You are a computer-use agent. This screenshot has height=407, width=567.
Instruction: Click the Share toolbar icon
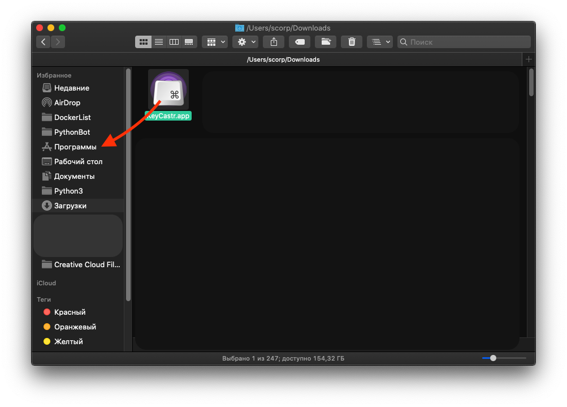[x=274, y=42]
